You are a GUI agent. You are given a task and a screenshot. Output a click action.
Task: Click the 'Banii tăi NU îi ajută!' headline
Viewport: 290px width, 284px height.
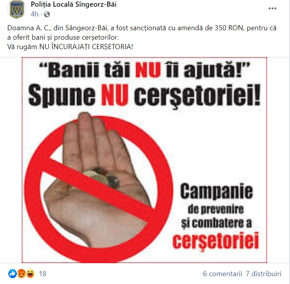point(145,70)
